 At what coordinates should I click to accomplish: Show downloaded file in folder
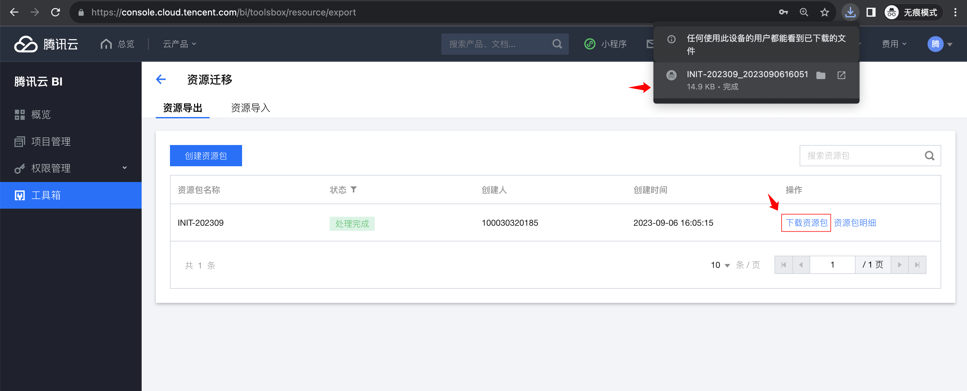[821, 75]
